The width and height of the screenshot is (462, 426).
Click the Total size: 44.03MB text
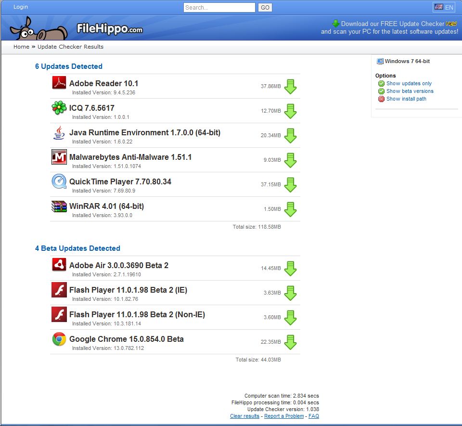coord(258,360)
